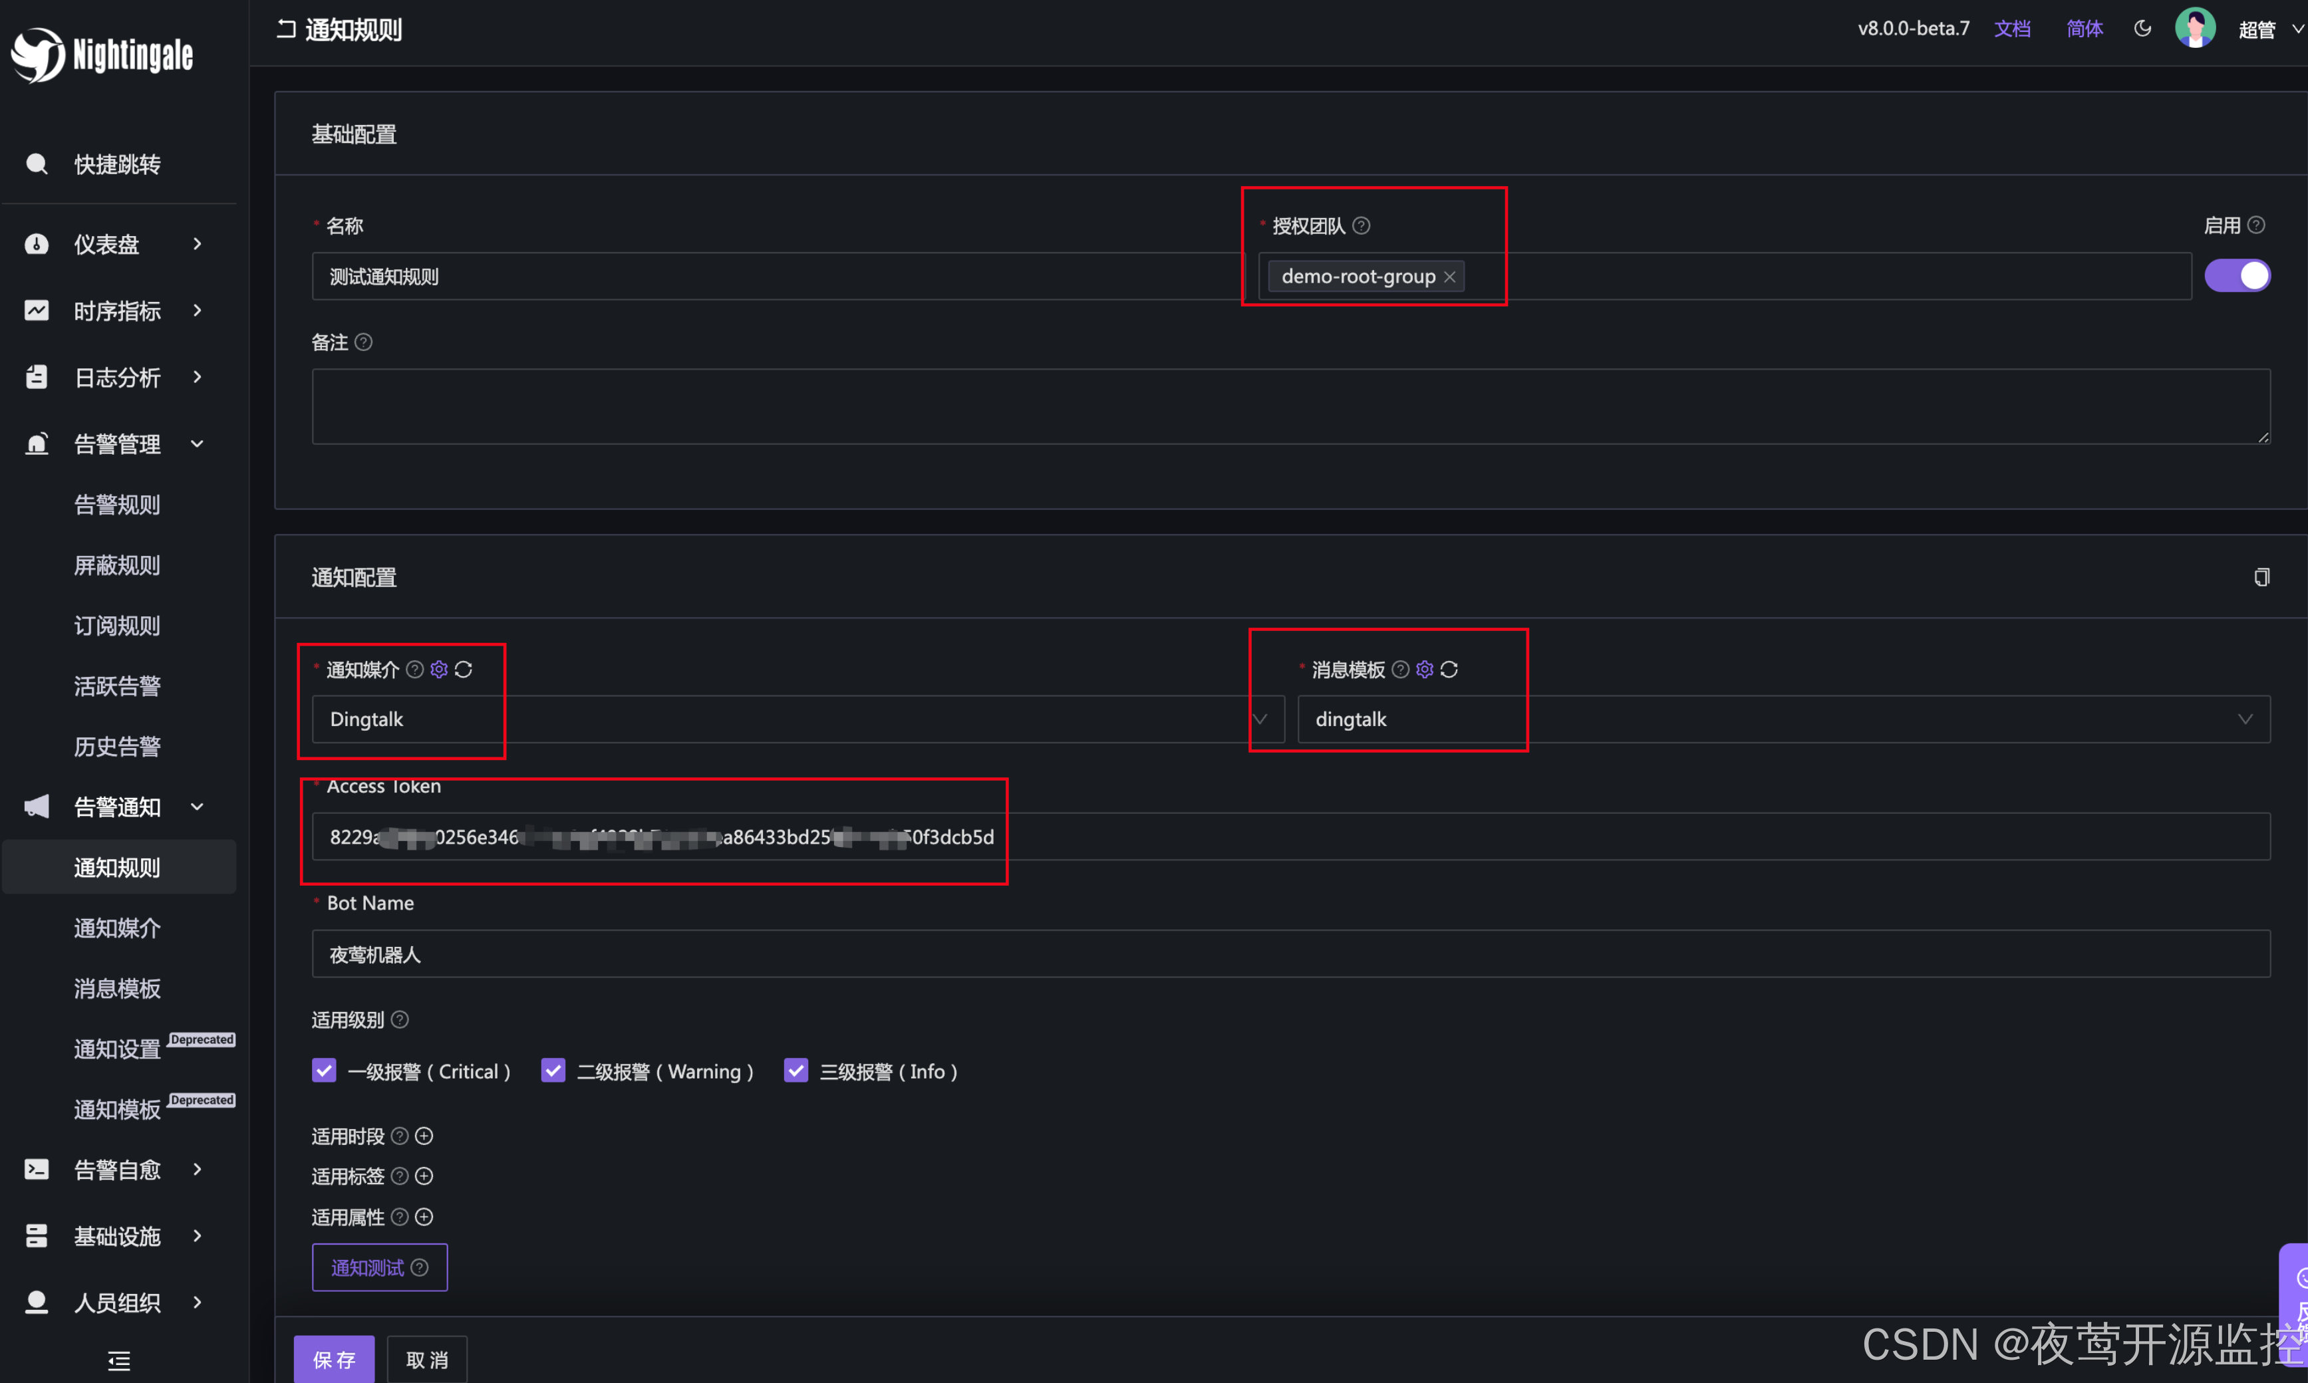Open 通知媒介 in the sidebar

pos(118,928)
